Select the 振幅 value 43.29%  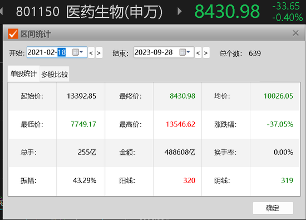[85, 180]
